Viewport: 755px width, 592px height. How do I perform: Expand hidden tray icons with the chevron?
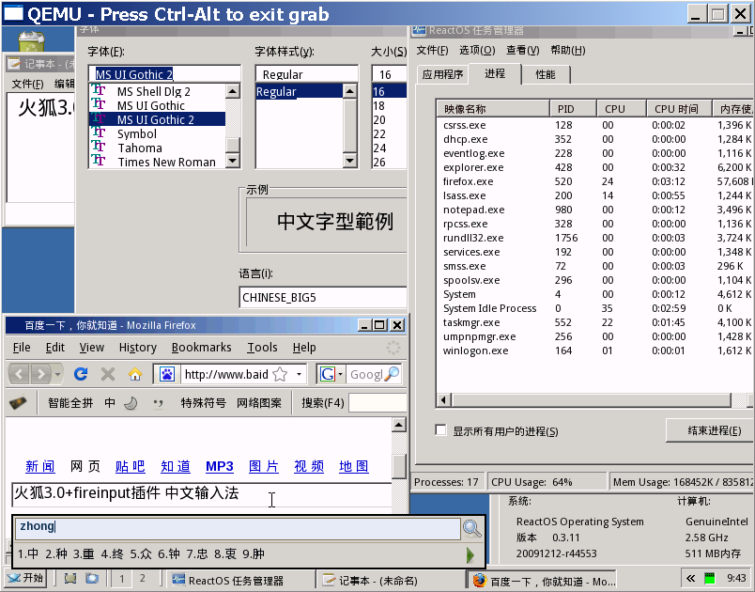pyautogui.click(x=690, y=578)
